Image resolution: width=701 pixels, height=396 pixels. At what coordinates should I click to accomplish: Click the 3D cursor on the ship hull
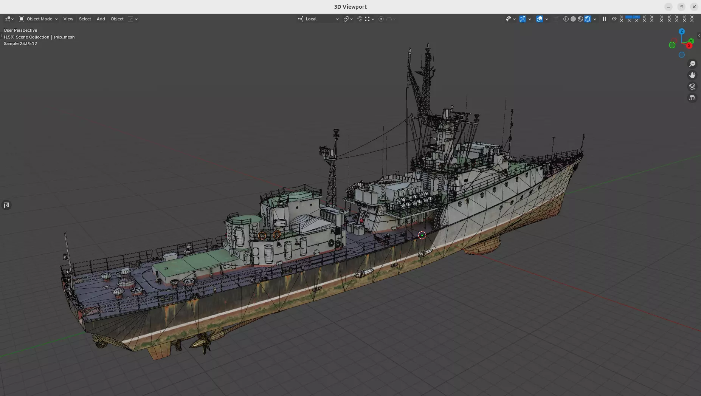422,235
